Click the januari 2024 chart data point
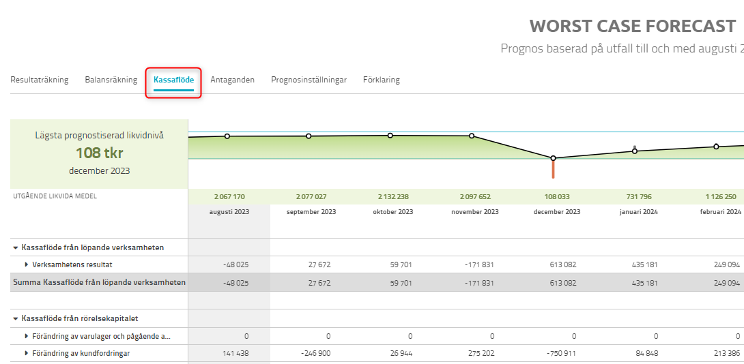744x364 pixels. pos(635,151)
